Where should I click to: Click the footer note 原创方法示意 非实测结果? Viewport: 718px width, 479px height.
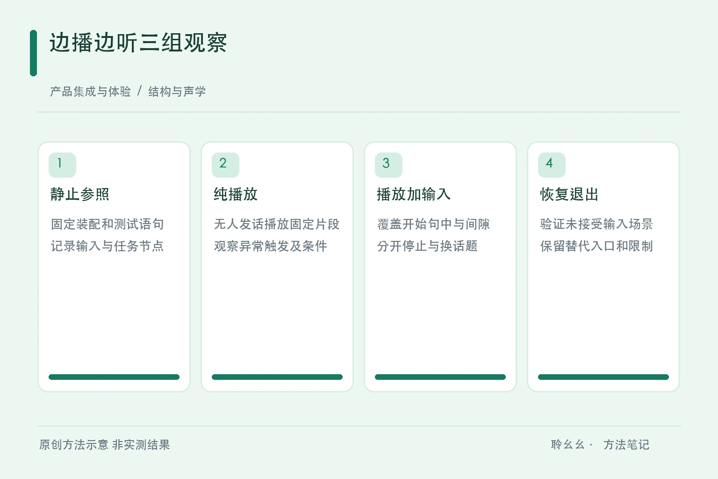coord(105,445)
